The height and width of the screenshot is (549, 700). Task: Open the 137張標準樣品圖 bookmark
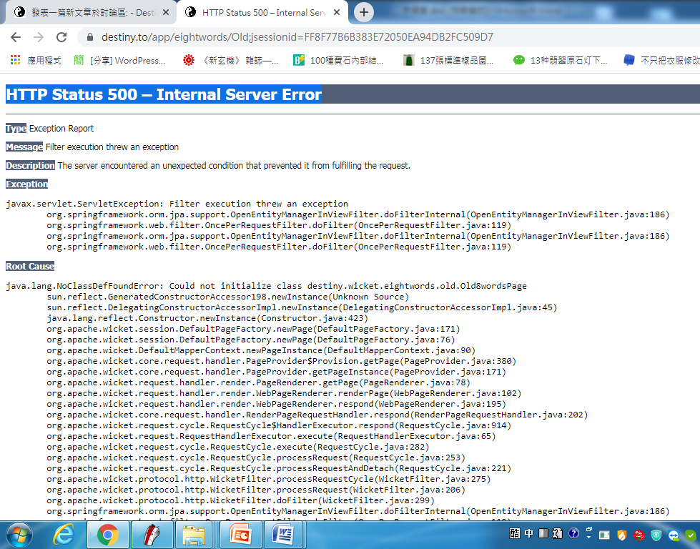tap(448, 61)
